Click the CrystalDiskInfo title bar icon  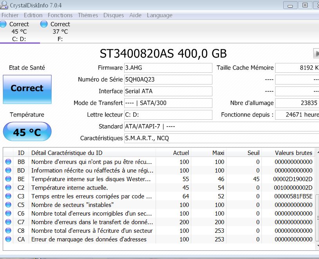[x=4, y=5]
